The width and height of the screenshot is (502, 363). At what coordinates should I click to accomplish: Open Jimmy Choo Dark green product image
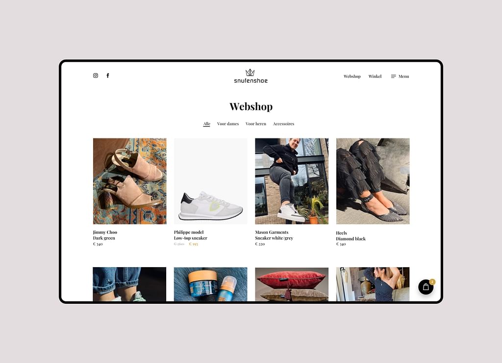(129, 181)
